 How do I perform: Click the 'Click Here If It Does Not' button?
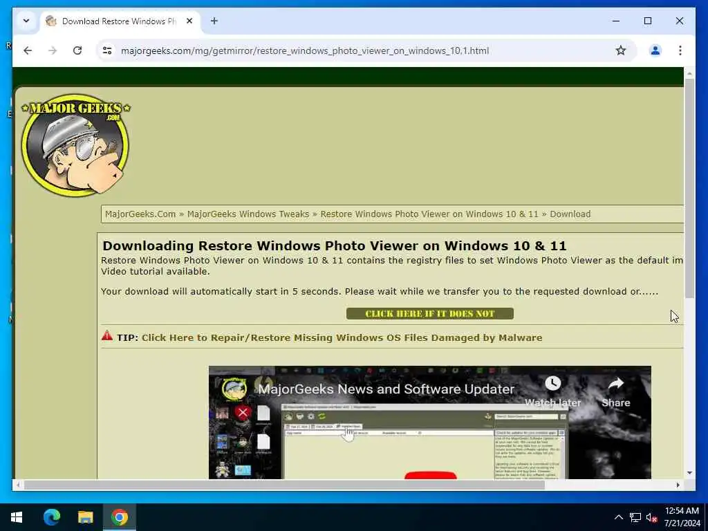pyautogui.click(x=430, y=313)
